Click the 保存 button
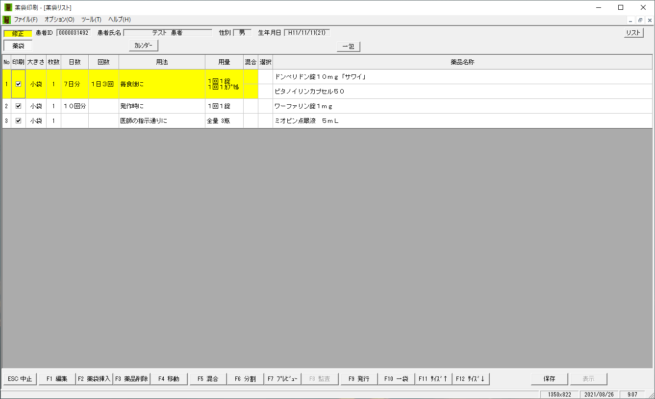655x399 pixels. tap(549, 379)
